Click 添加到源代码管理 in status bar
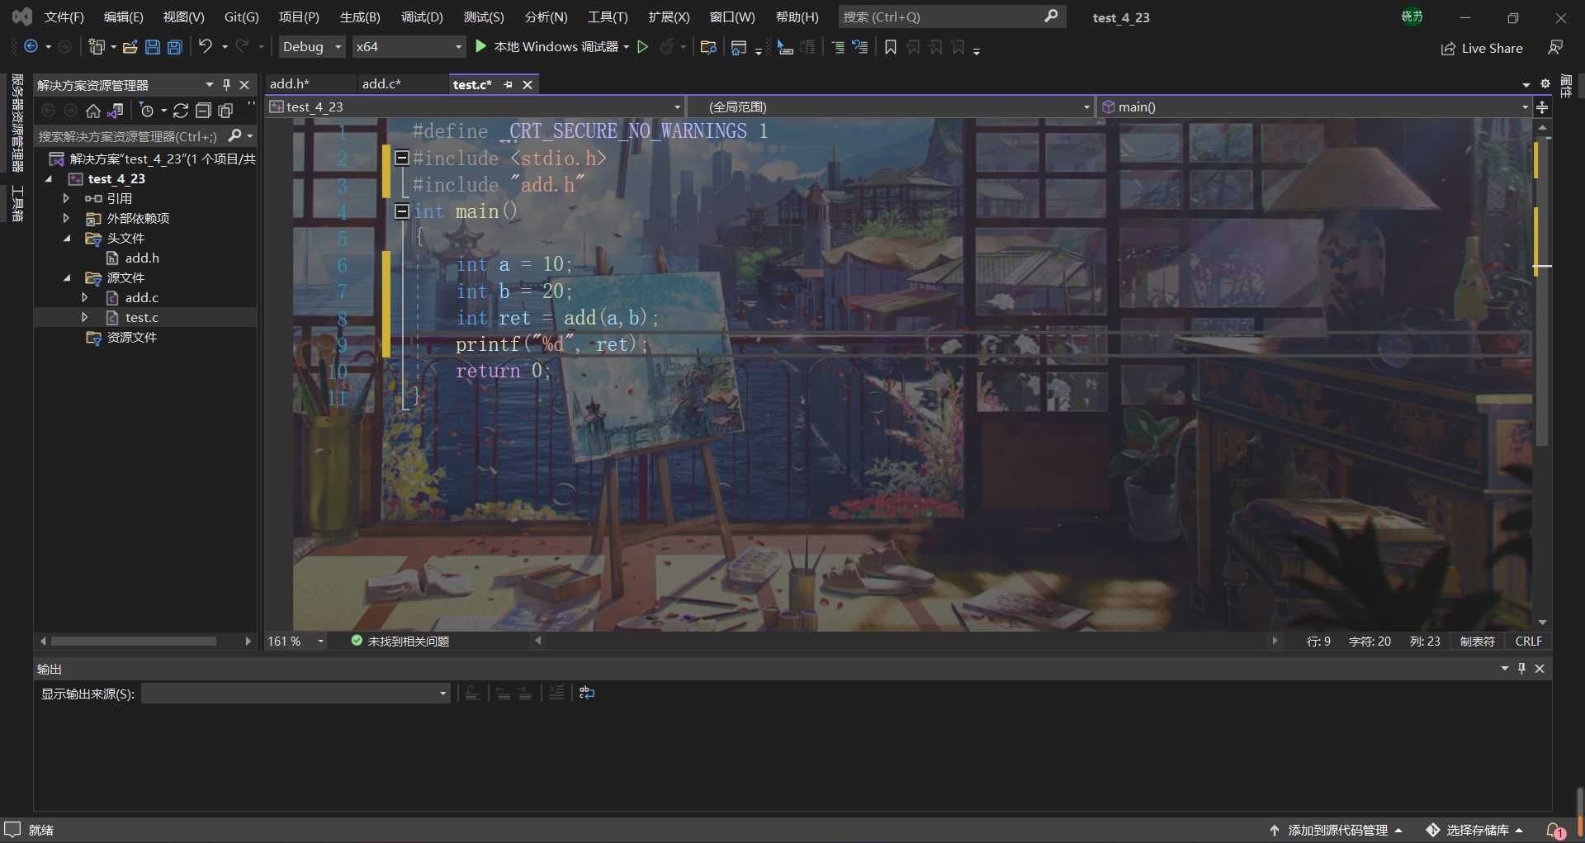 1337,831
